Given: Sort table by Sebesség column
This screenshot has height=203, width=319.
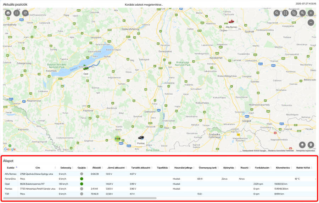Looking at the screenshot, I should 65,168.
